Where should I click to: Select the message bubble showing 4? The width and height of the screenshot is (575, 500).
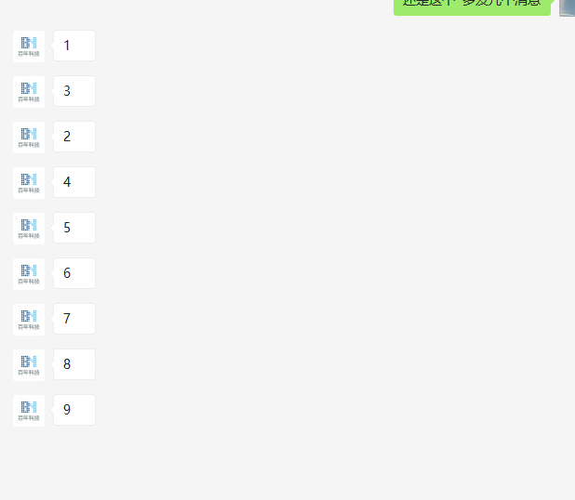[x=74, y=182]
